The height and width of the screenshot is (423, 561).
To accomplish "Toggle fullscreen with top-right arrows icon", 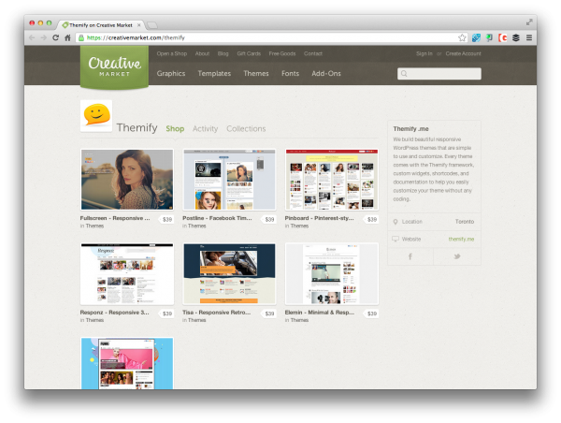I will 529,22.
